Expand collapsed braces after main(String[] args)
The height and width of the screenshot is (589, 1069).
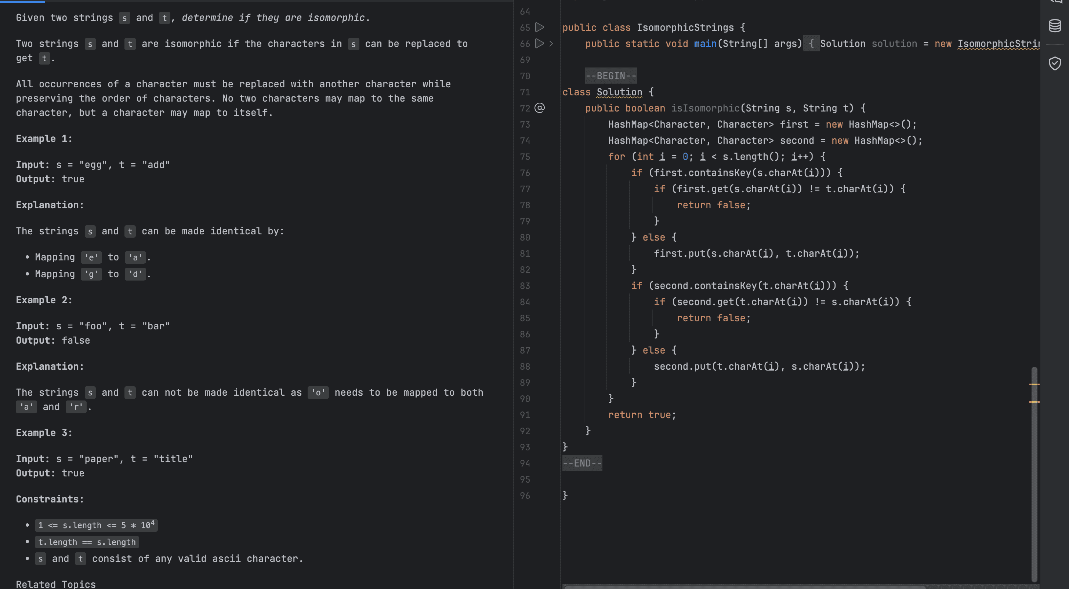[x=811, y=44]
